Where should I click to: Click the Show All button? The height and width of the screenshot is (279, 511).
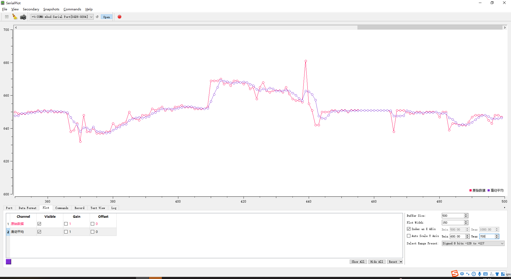358,262
